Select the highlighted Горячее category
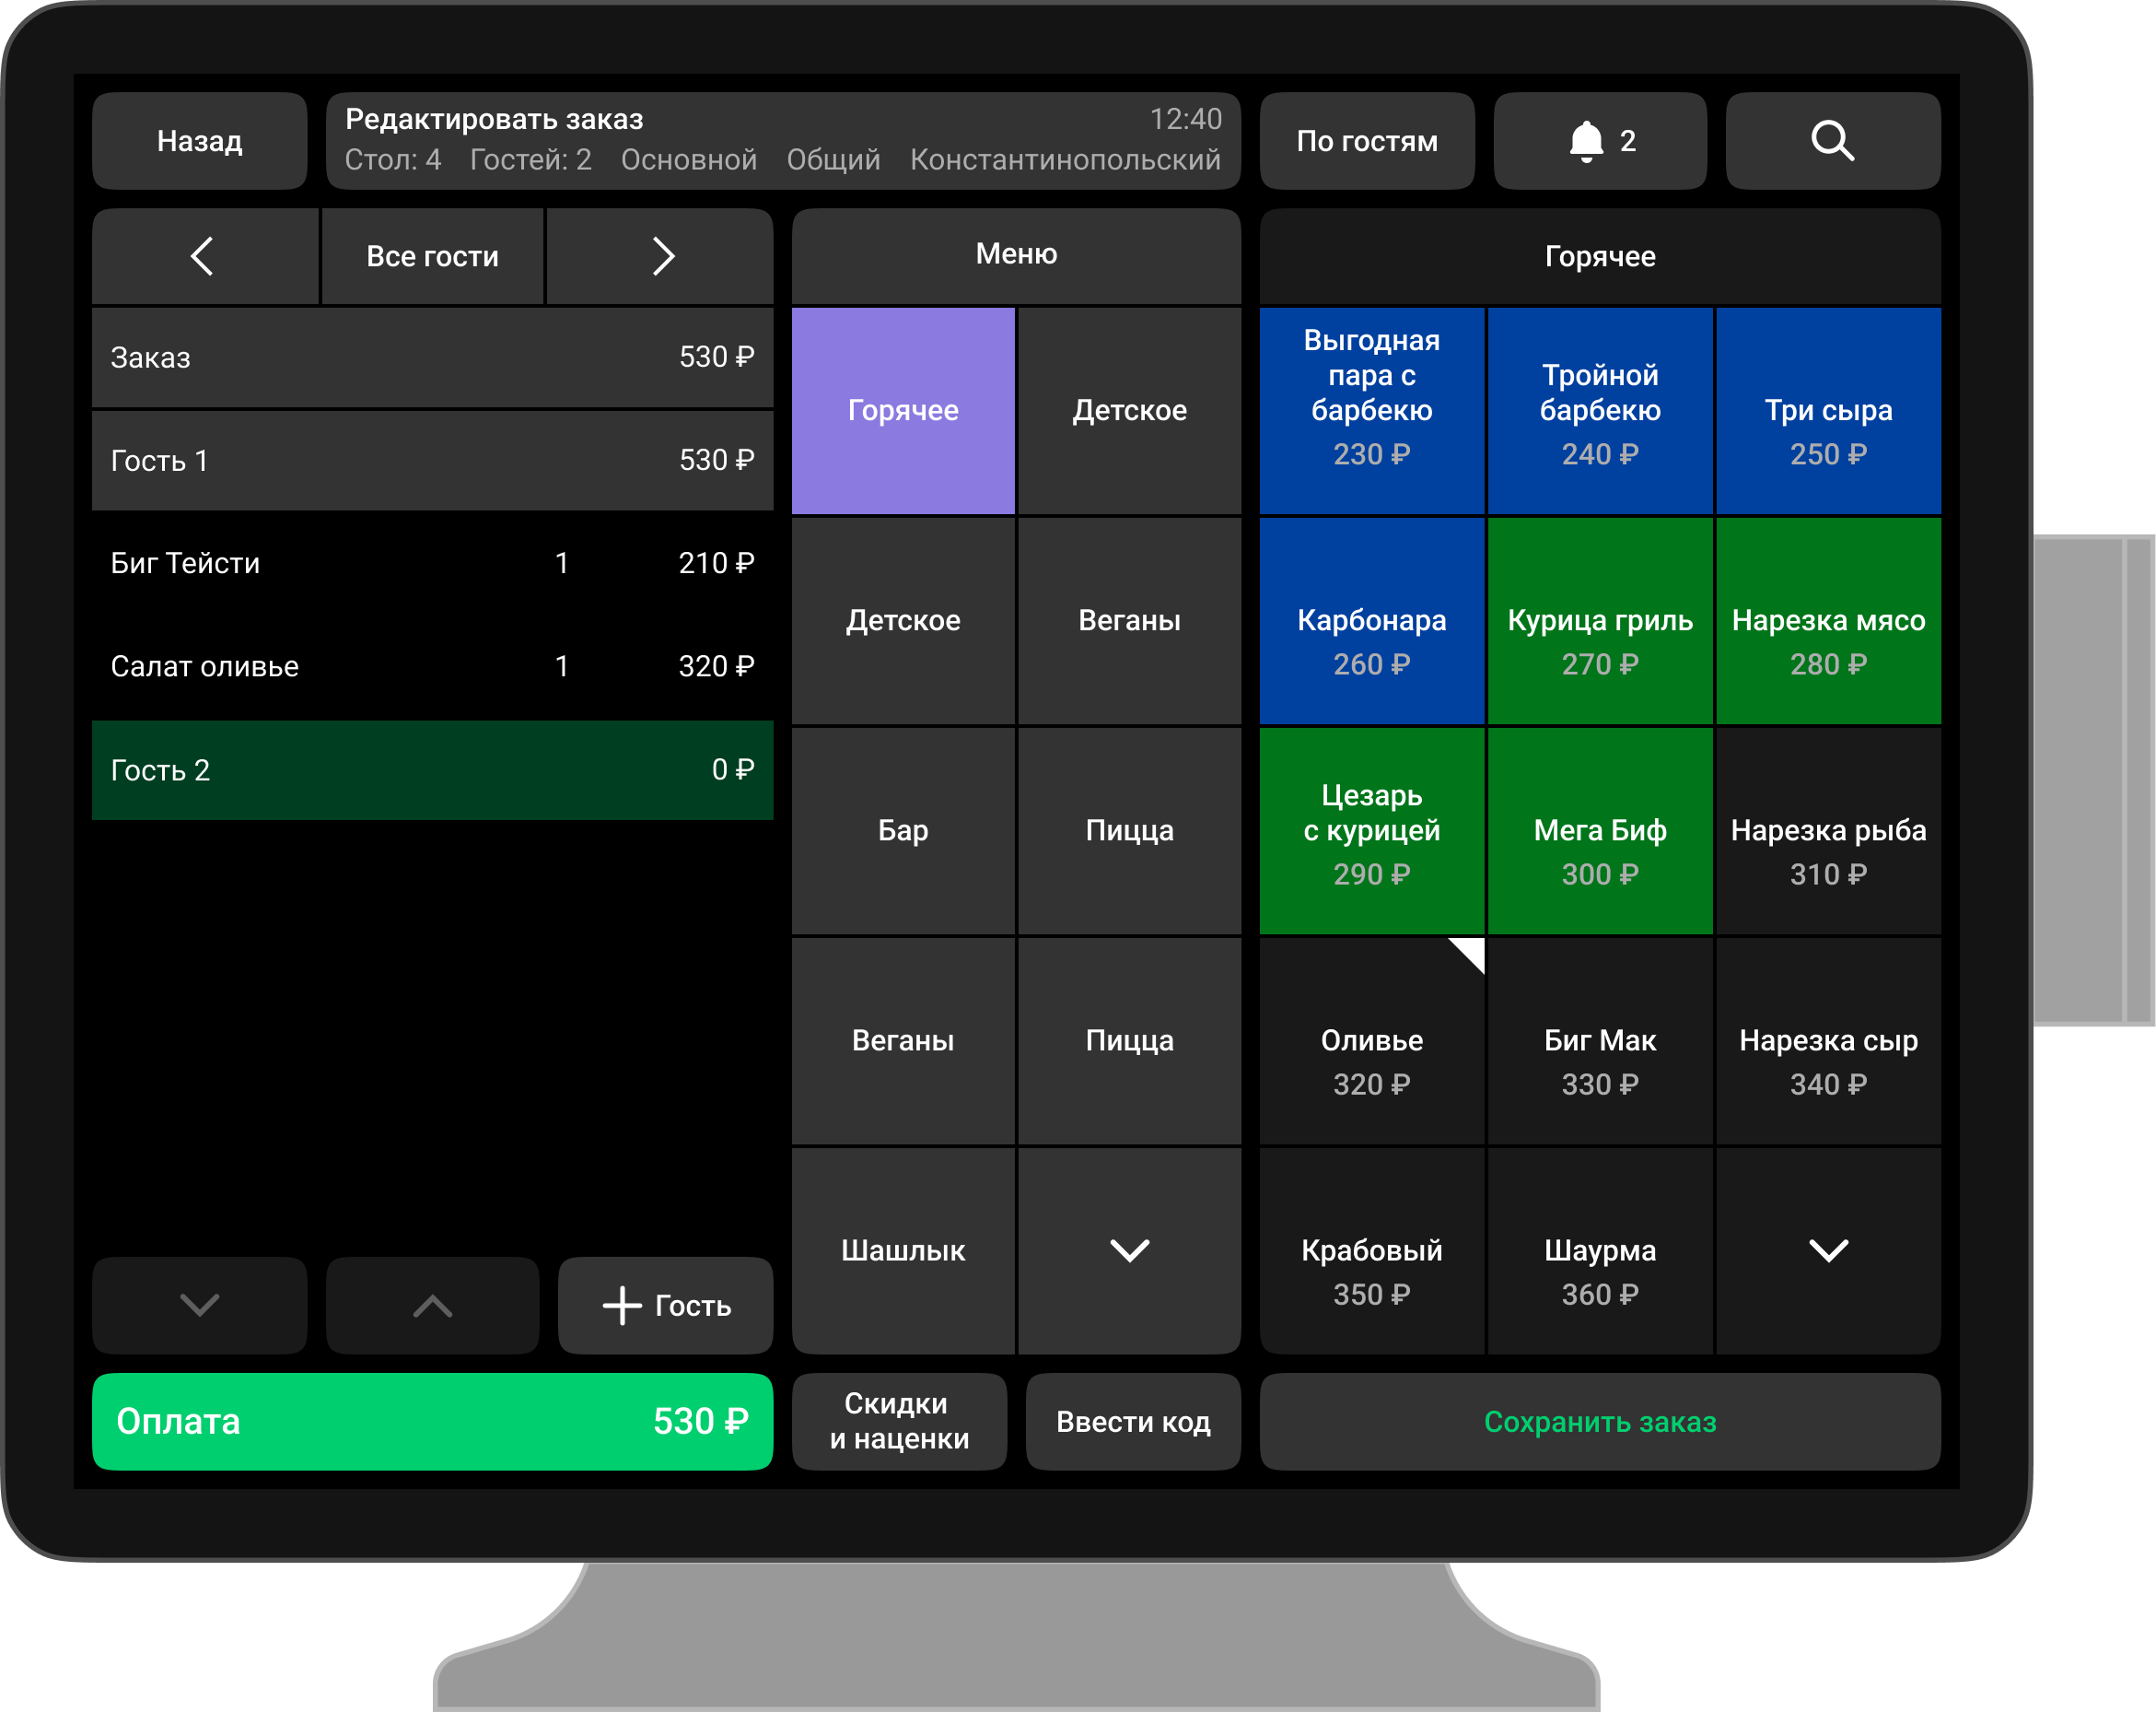 tap(902, 410)
